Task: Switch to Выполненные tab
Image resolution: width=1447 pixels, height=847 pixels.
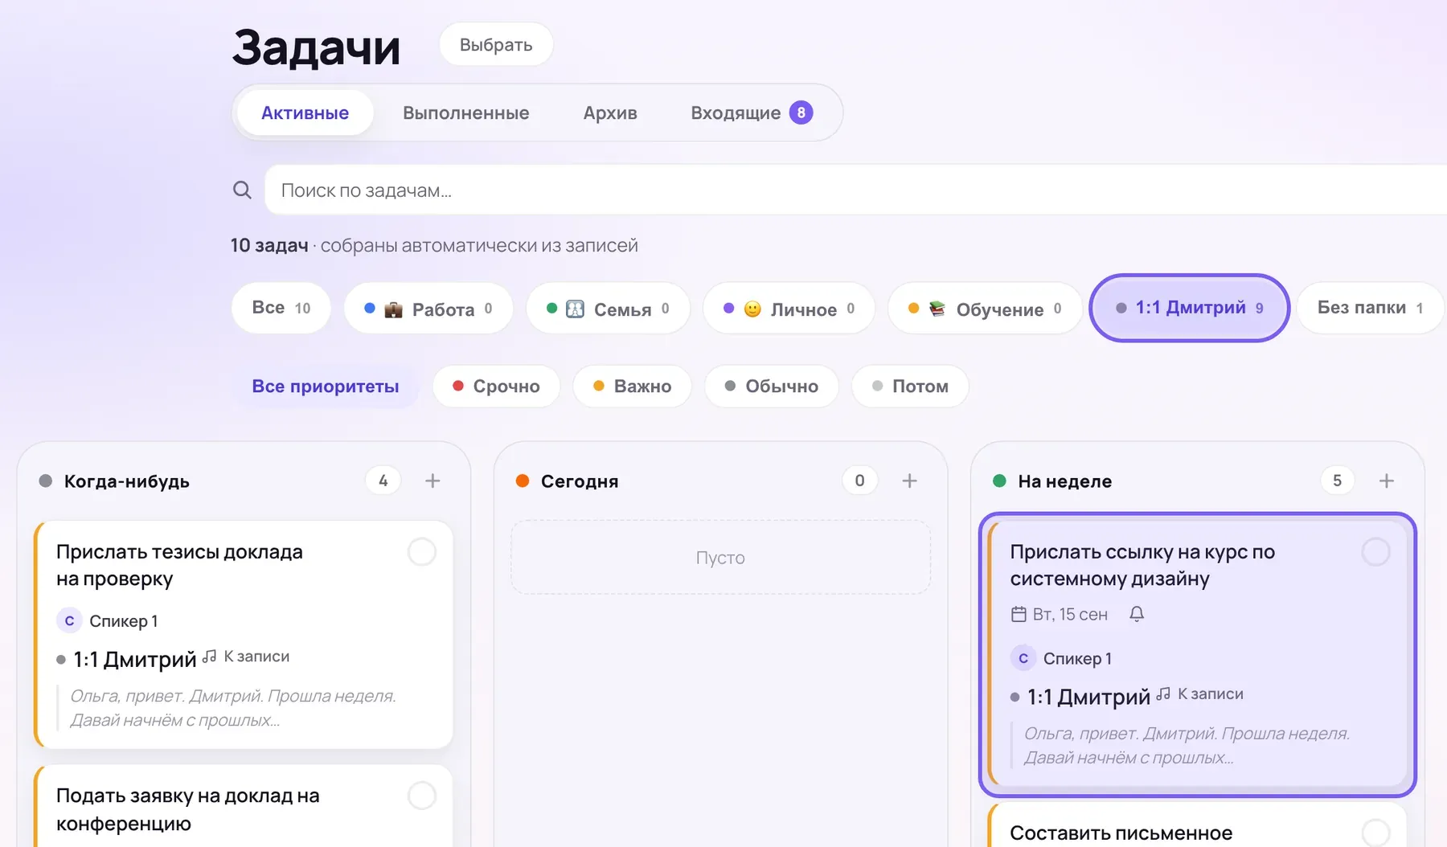Action: (x=465, y=113)
